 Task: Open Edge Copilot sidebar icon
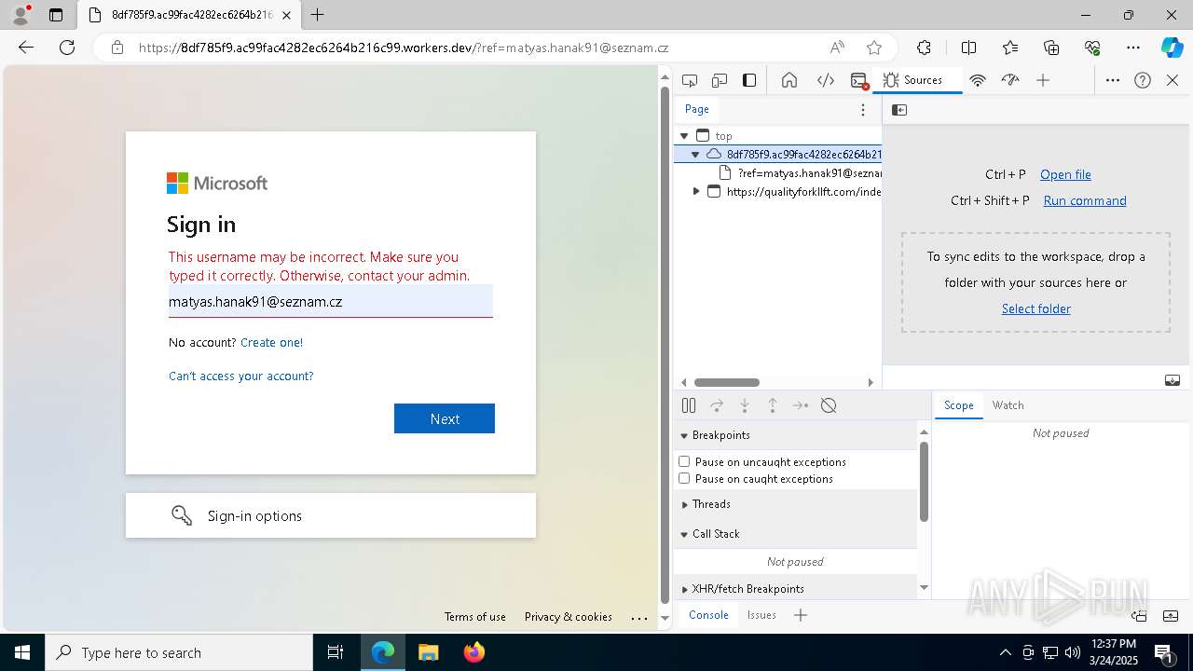tap(1172, 48)
